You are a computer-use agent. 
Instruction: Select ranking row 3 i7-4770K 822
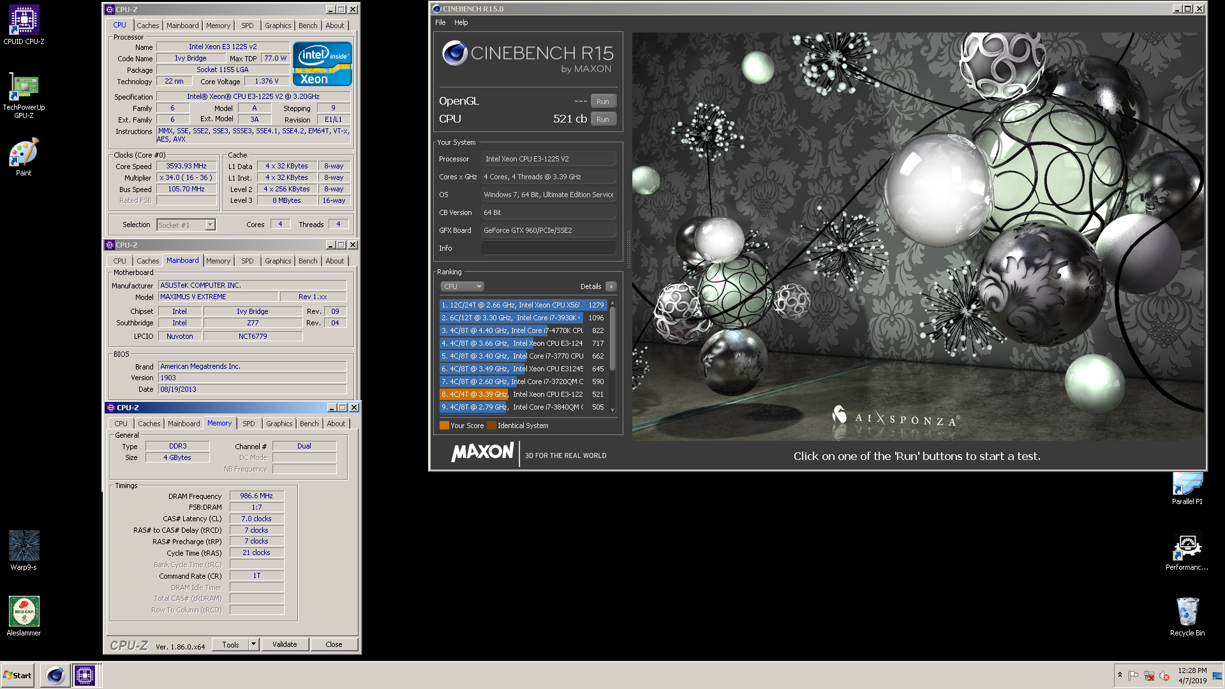coord(523,330)
